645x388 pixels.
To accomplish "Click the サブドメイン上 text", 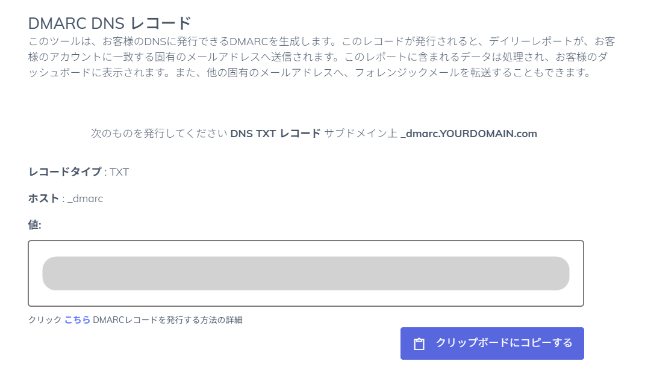I will (x=361, y=134).
